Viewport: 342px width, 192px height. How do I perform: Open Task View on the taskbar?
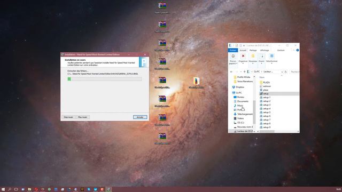click(16, 189)
